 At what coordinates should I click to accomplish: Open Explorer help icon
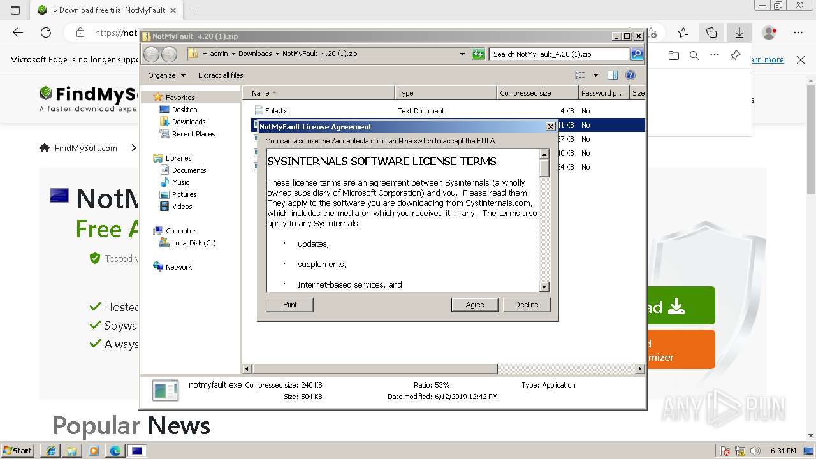630,75
